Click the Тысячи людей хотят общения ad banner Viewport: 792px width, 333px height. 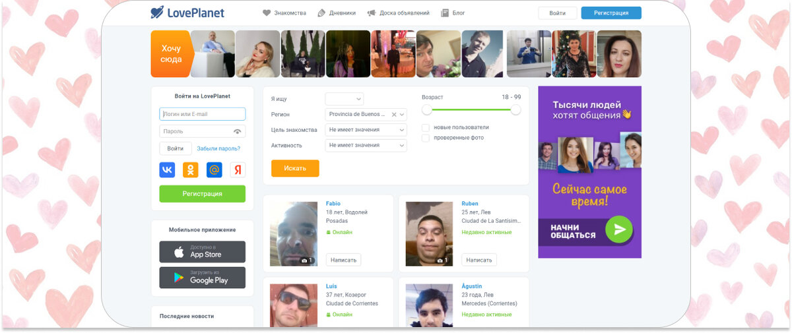(x=589, y=171)
